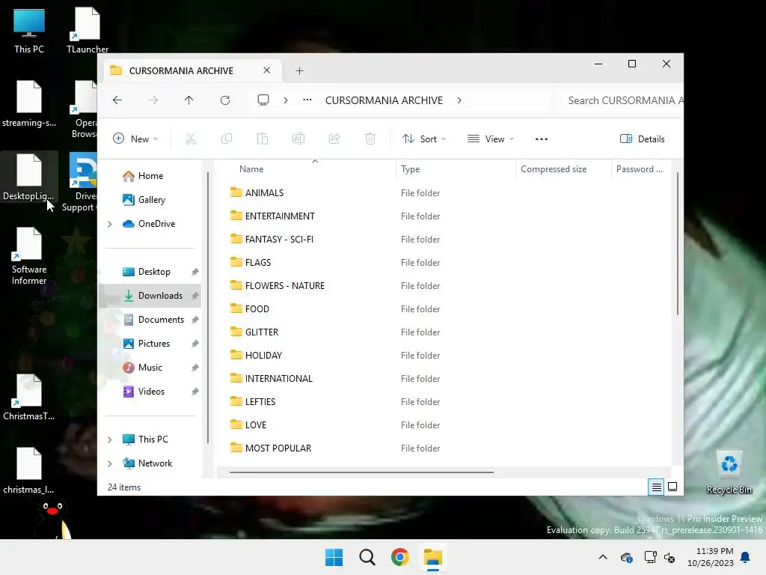Open taskbar Search
The height and width of the screenshot is (575, 766).
pyautogui.click(x=367, y=557)
